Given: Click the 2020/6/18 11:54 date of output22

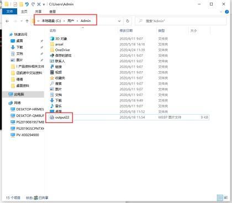Looking at the screenshot, I should pyautogui.click(x=132, y=117).
